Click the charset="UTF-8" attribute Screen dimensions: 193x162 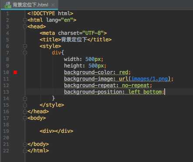(81, 33)
